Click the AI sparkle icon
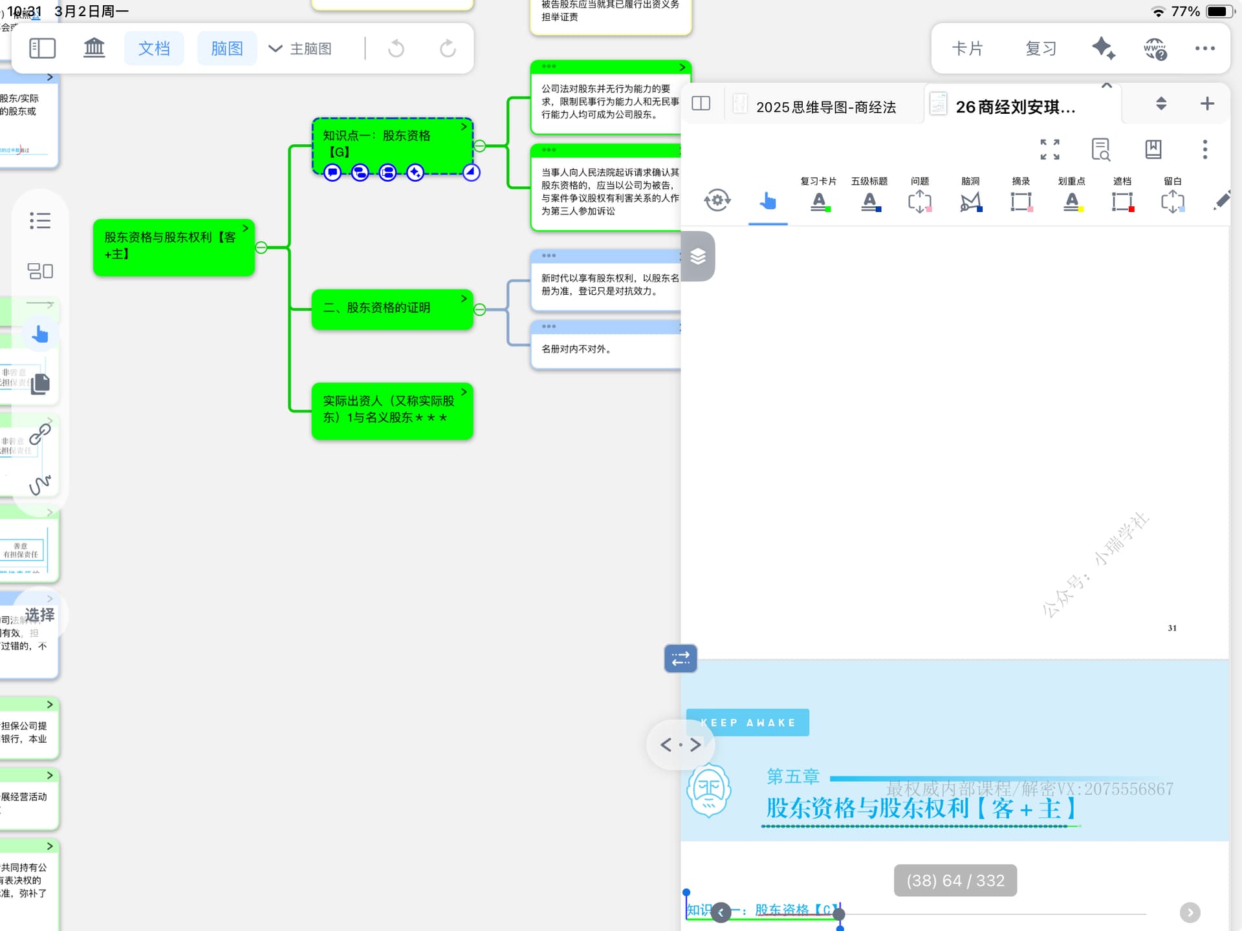 [x=1103, y=48]
